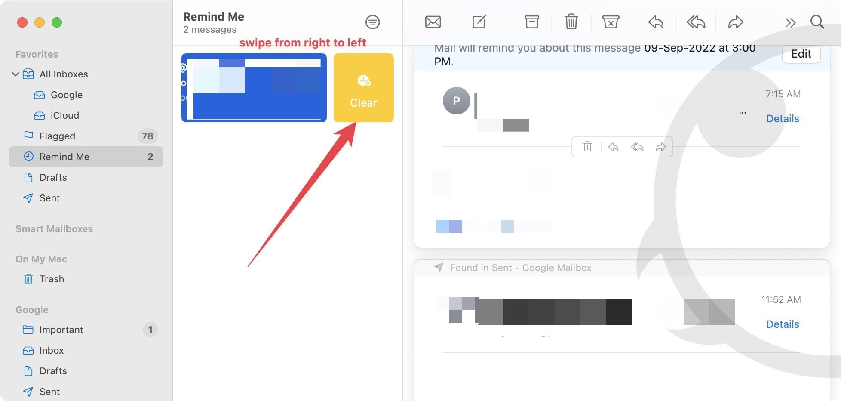Delete message using the hover trash icon
841x401 pixels.
point(587,147)
